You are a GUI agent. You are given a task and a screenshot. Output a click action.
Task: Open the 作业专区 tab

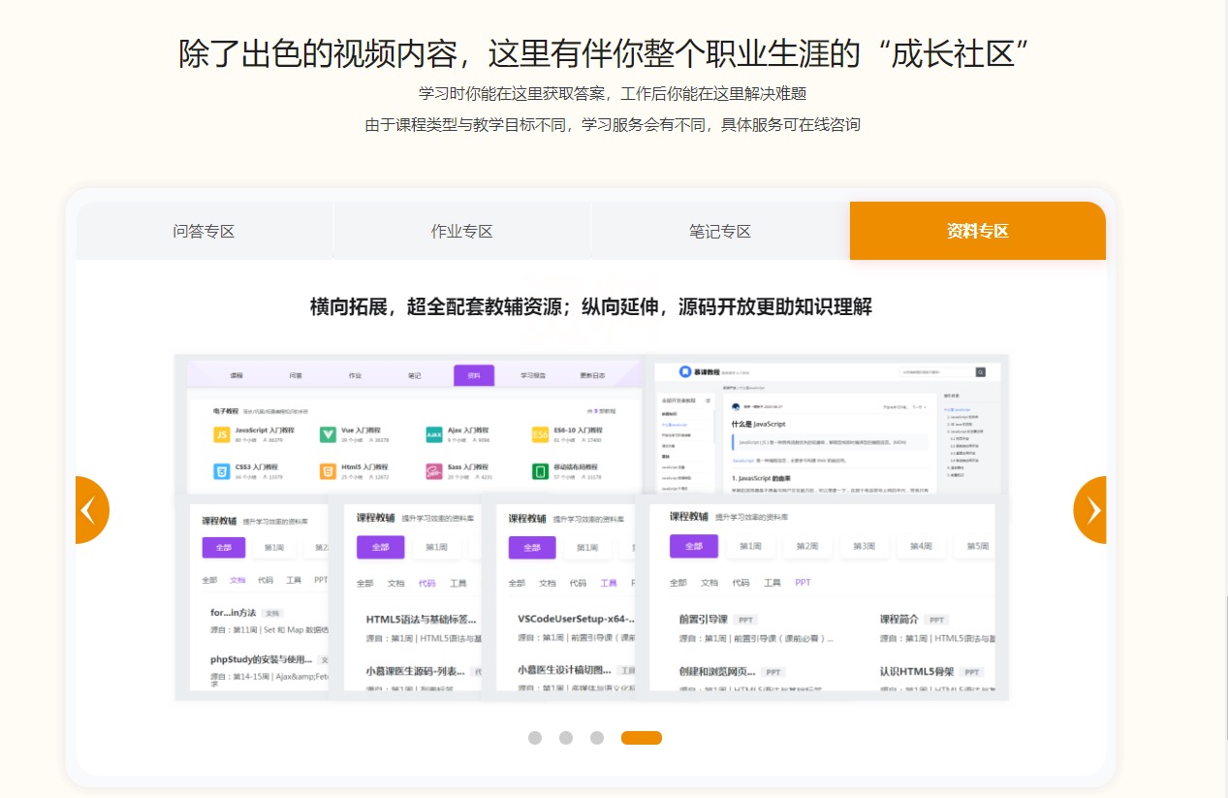coord(462,231)
